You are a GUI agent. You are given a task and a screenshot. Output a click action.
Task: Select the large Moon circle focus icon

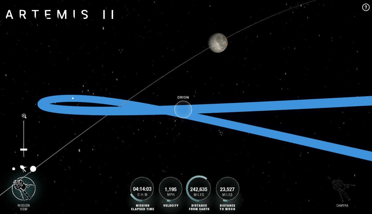coord(33,169)
